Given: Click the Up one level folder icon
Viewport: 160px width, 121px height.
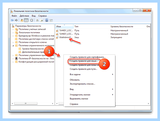Looking at the screenshot, I should (x=22, y=20).
